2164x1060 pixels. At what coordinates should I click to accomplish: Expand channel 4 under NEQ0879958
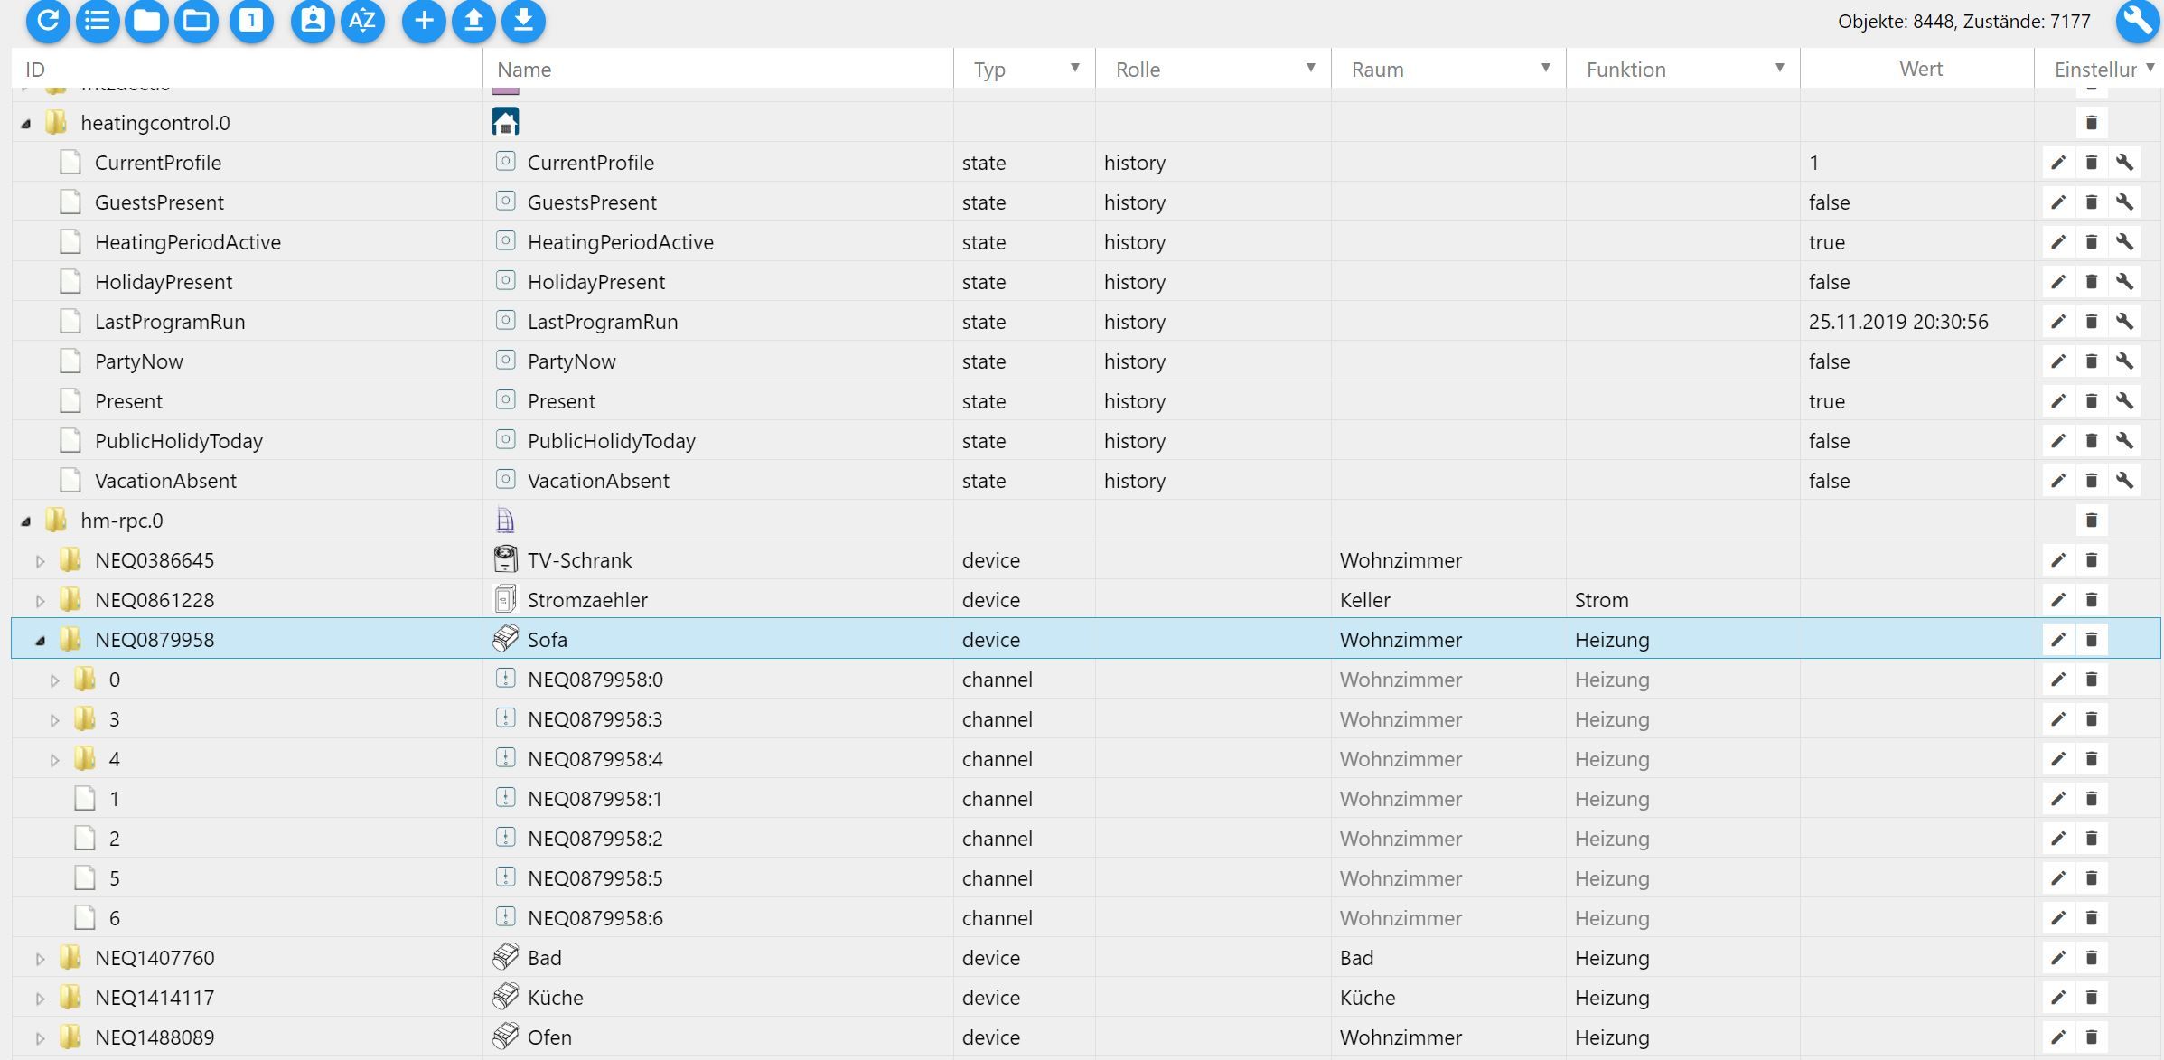coord(54,760)
